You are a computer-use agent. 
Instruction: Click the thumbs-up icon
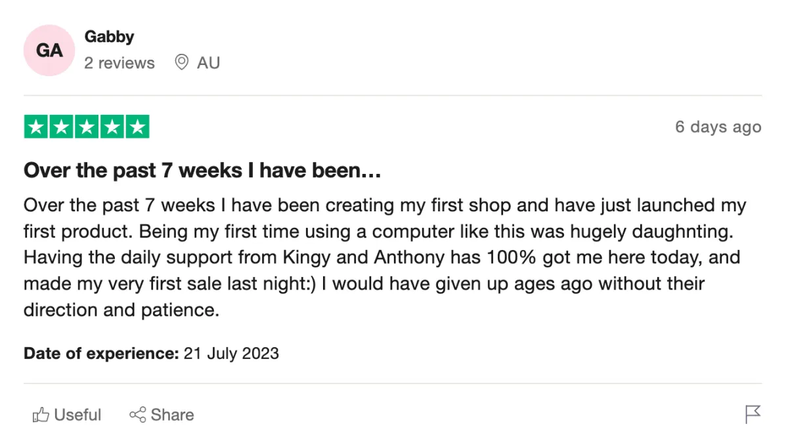(41, 415)
